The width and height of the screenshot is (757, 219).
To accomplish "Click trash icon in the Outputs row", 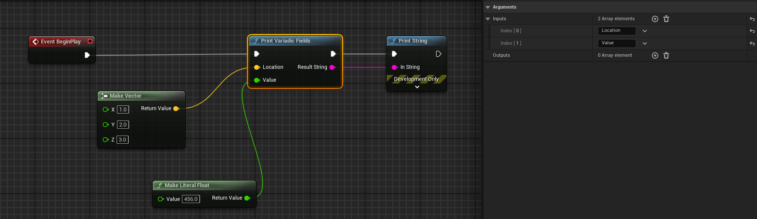I will click(666, 56).
